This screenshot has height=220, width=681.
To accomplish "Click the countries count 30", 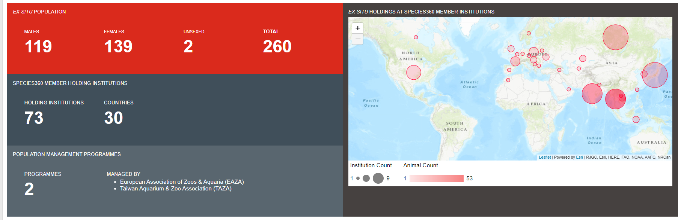I will click(x=113, y=118).
